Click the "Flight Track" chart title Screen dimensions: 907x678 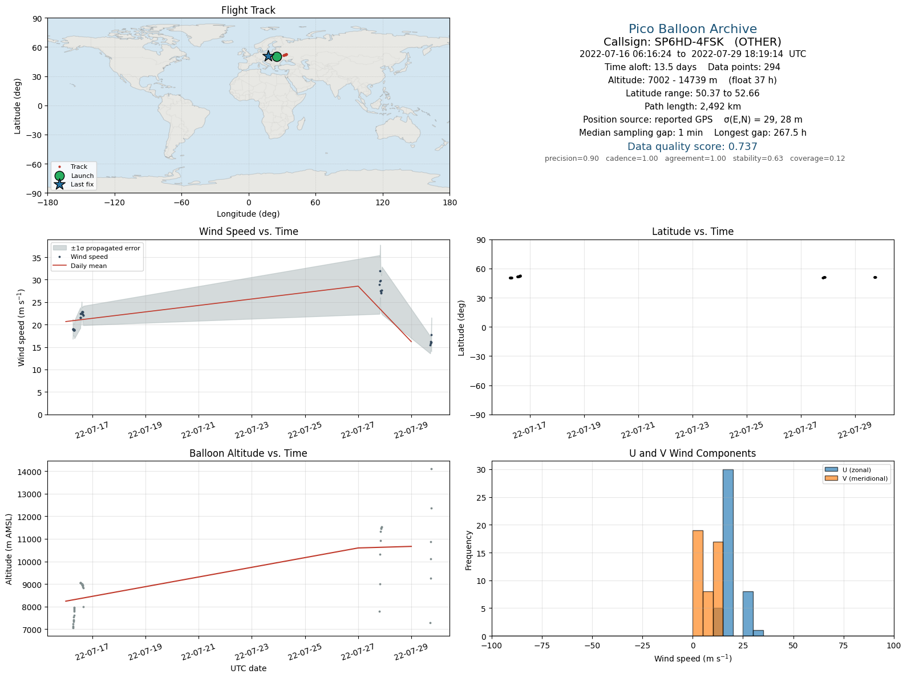click(248, 10)
